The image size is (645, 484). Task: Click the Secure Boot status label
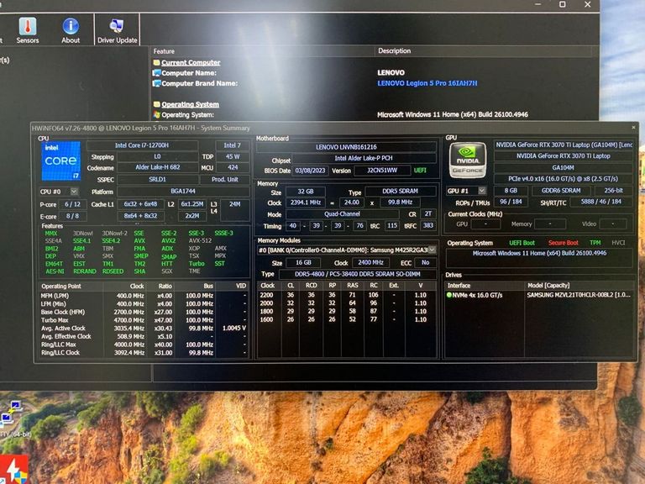coord(564,243)
